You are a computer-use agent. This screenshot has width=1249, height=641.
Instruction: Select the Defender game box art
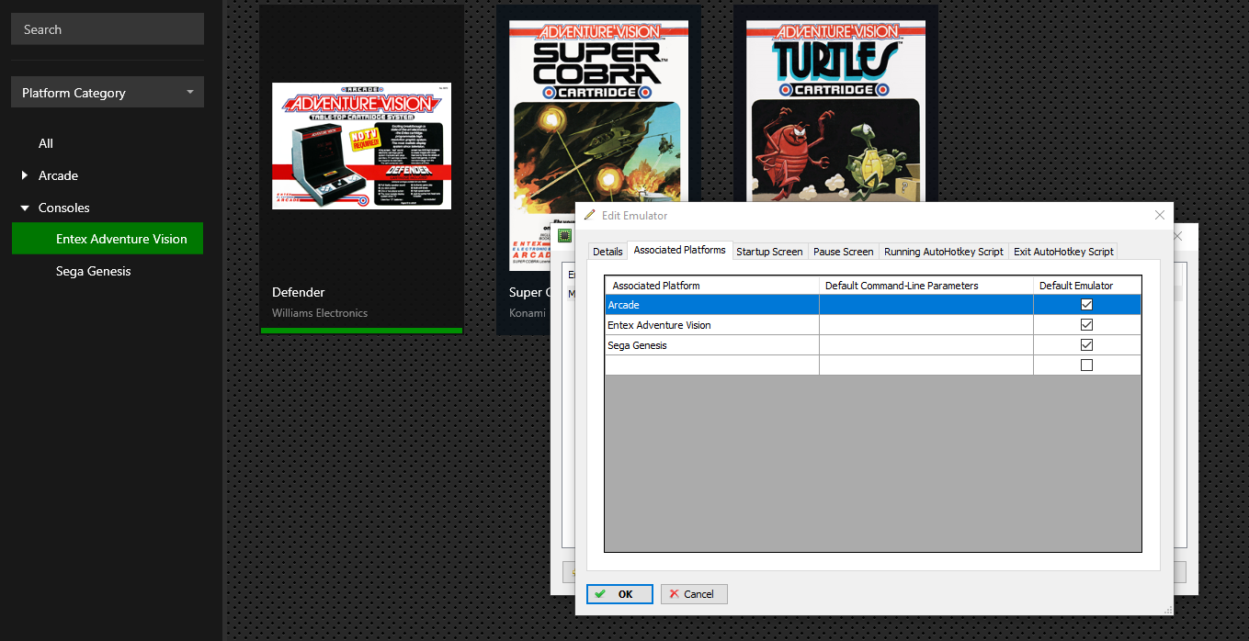(361, 146)
